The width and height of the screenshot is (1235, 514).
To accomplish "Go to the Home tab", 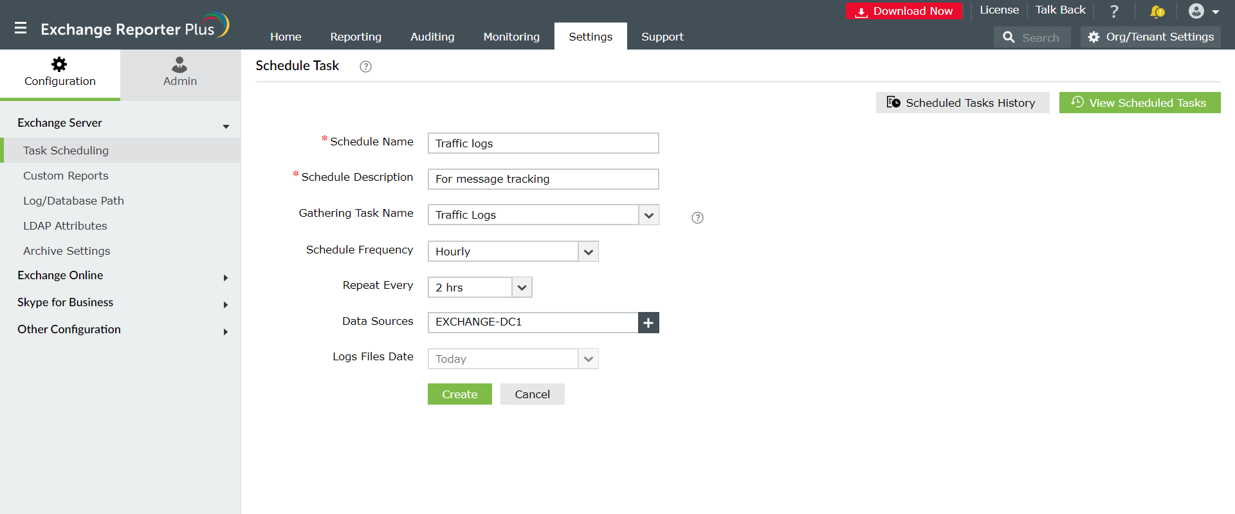I will pyautogui.click(x=286, y=37).
